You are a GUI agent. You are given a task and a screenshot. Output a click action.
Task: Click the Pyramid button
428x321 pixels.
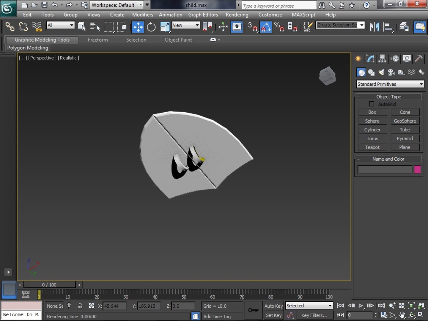point(405,139)
